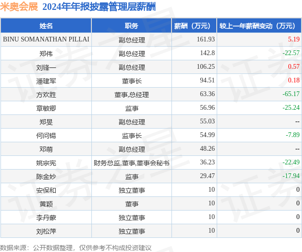The image size is (302, 252).
Task: Select the name 邓萌
Action: click(46, 149)
